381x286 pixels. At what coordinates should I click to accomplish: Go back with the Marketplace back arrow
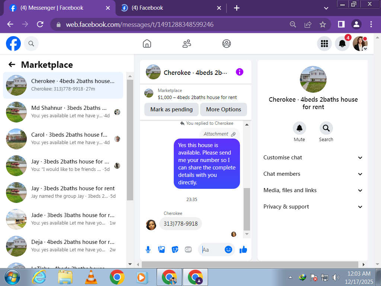point(12,64)
